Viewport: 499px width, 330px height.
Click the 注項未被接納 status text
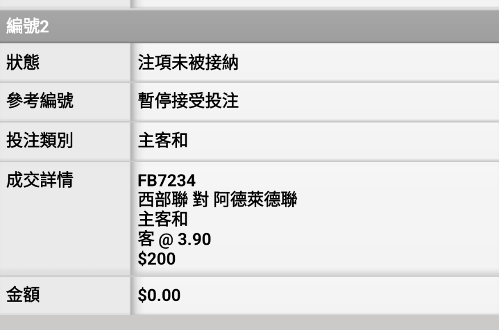pyautogui.click(x=188, y=63)
